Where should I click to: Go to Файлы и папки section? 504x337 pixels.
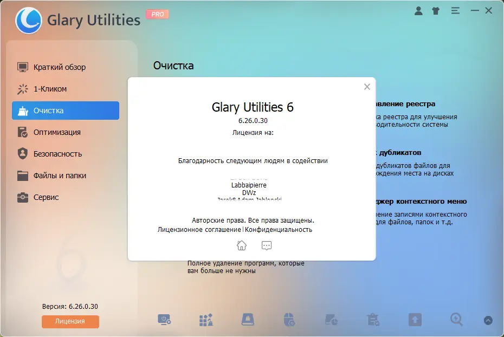click(66, 176)
